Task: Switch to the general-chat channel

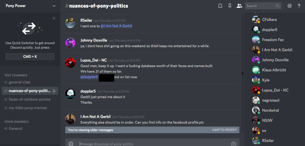Action: pos(19,82)
